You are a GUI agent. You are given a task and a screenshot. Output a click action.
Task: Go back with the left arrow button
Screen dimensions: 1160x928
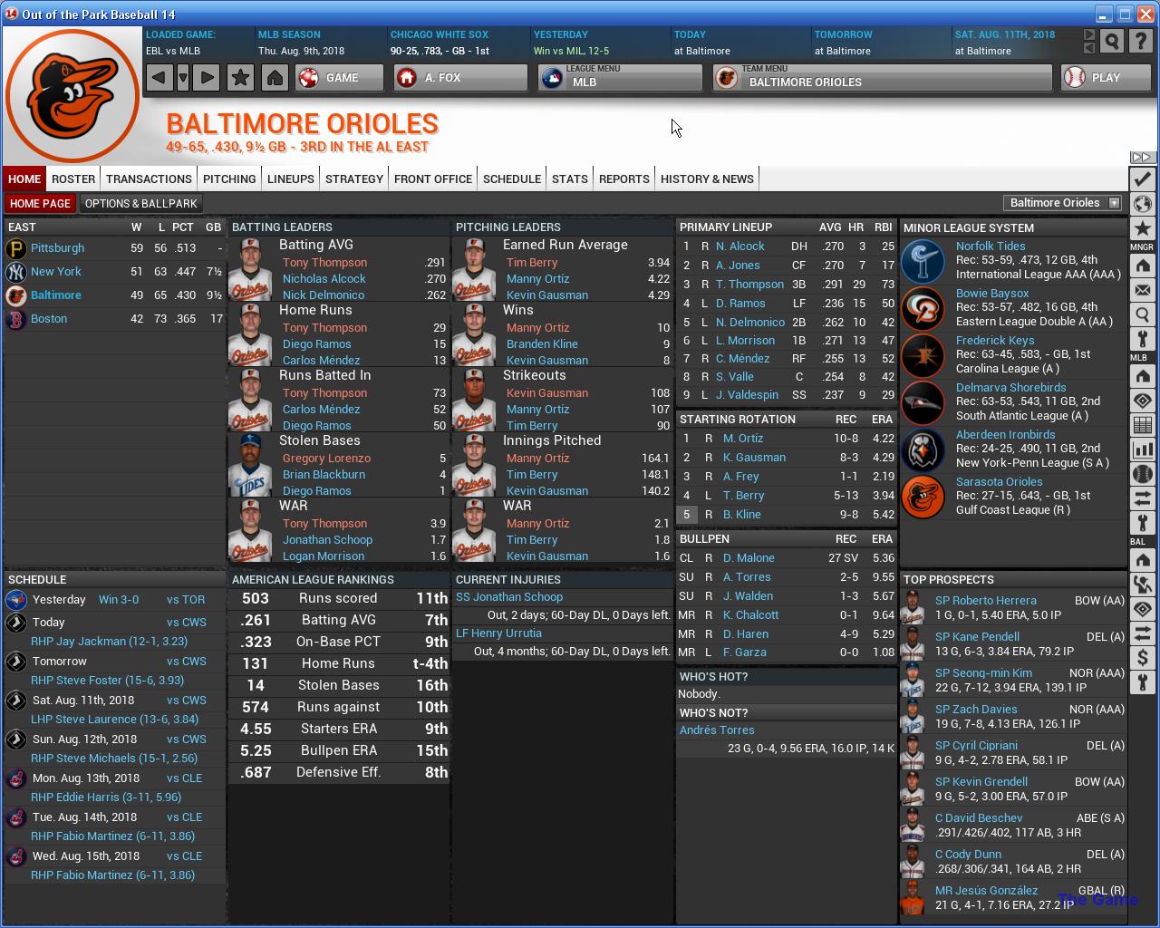159,77
